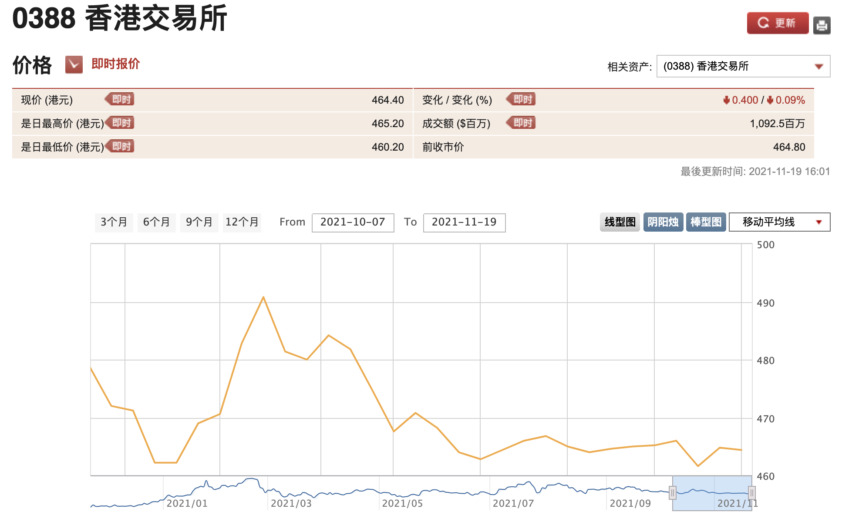Click the To date field
Image resolution: width=842 pixels, height=512 pixels.
pos(464,222)
